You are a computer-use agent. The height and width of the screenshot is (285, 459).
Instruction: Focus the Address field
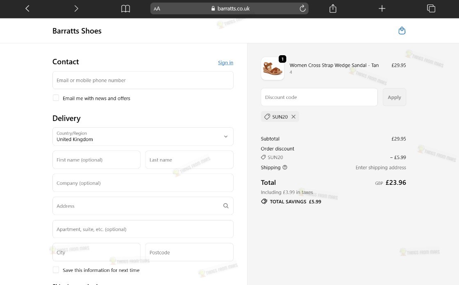(x=143, y=206)
